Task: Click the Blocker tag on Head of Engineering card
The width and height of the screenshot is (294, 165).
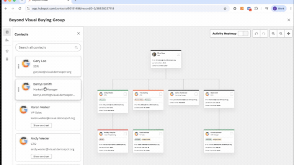Action: coord(101,139)
